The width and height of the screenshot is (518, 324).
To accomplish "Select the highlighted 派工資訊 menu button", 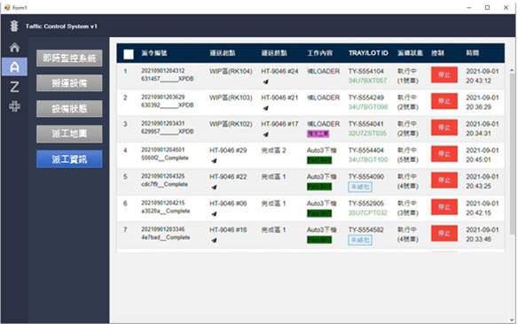I will 69,159.
